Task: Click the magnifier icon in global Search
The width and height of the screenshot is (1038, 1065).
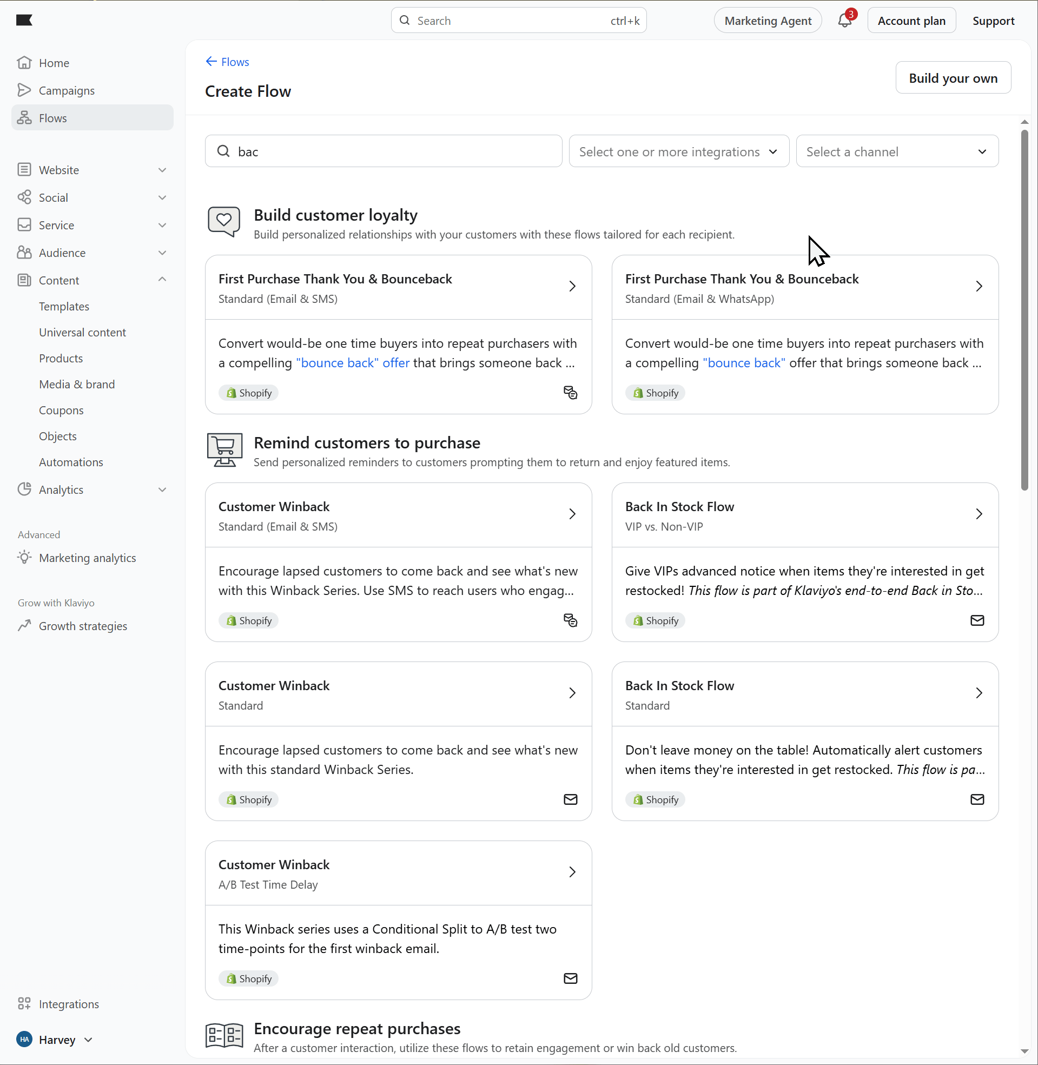Action: click(x=405, y=20)
